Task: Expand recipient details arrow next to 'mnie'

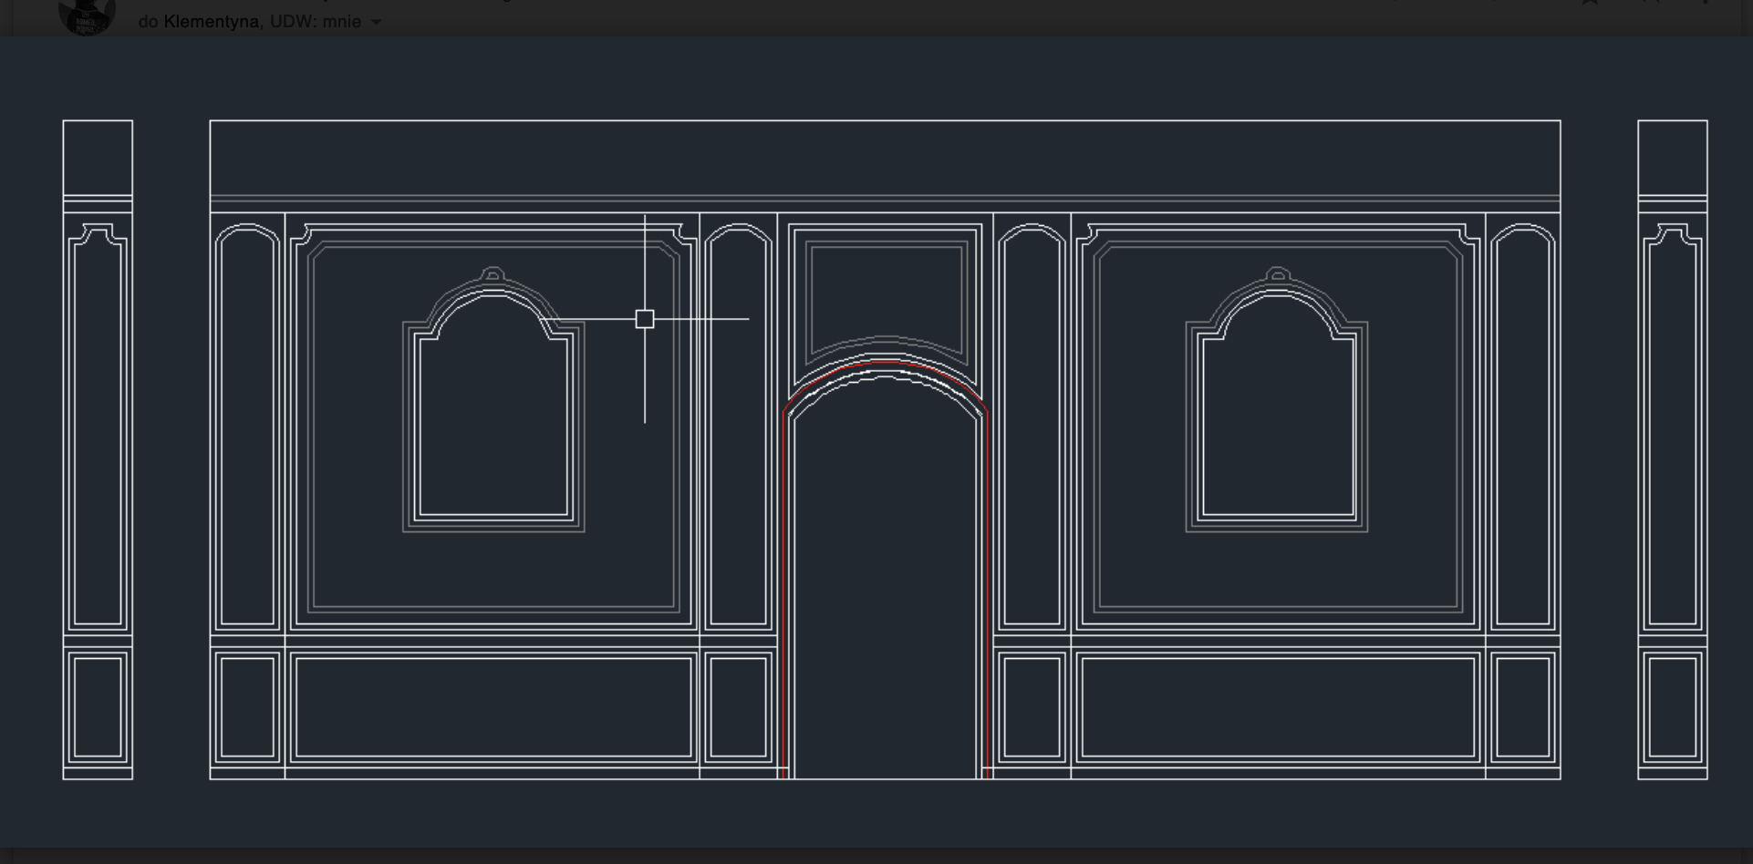Action: tap(376, 22)
